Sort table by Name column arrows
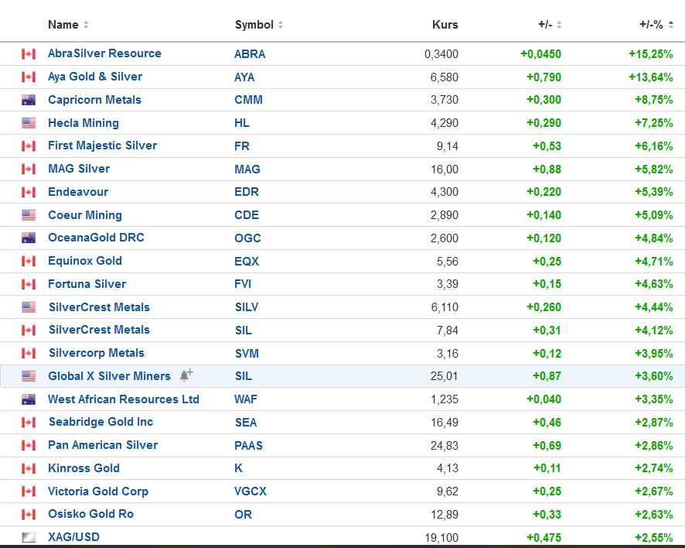The width and height of the screenshot is (685, 548). 86,25
